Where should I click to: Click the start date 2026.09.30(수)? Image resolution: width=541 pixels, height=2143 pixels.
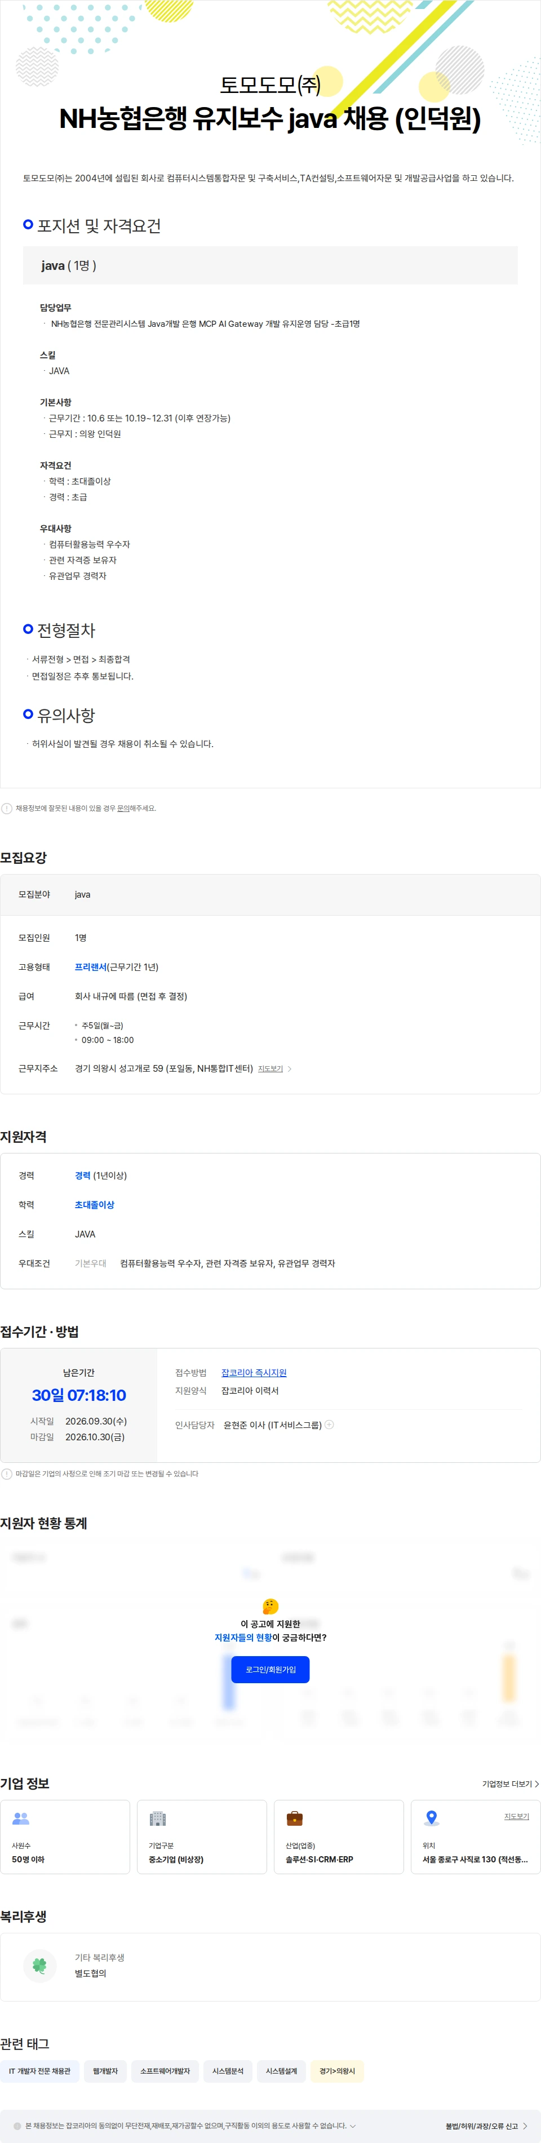[x=96, y=1421]
